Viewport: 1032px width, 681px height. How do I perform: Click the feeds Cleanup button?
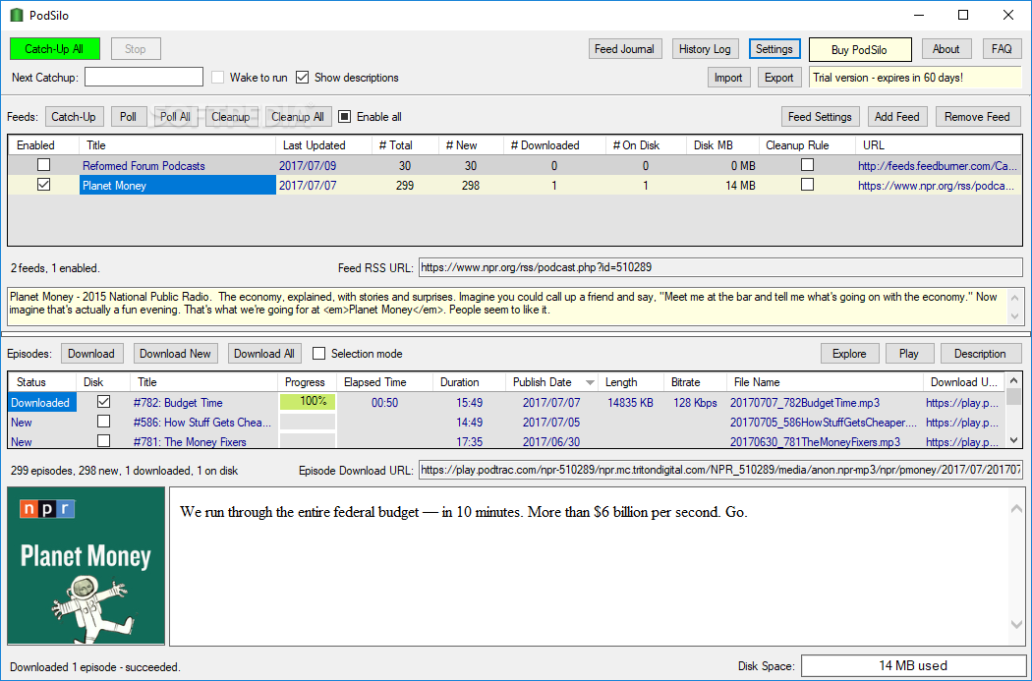pyautogui.click(x=230, y=117)
